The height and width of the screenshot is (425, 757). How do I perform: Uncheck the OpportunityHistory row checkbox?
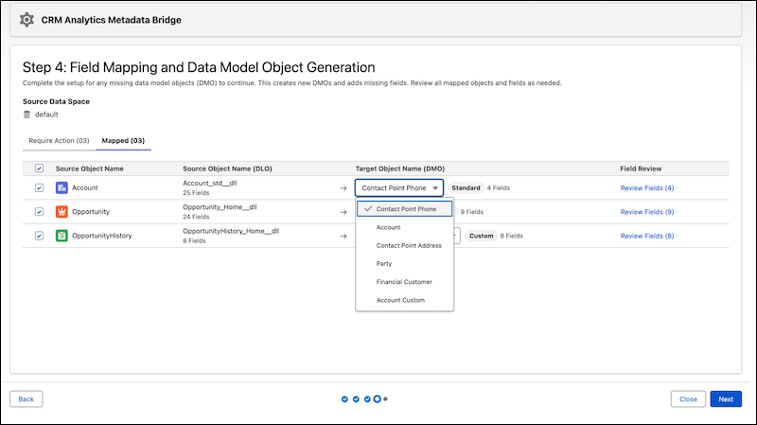pyautogui.click(x=39, y=236)
